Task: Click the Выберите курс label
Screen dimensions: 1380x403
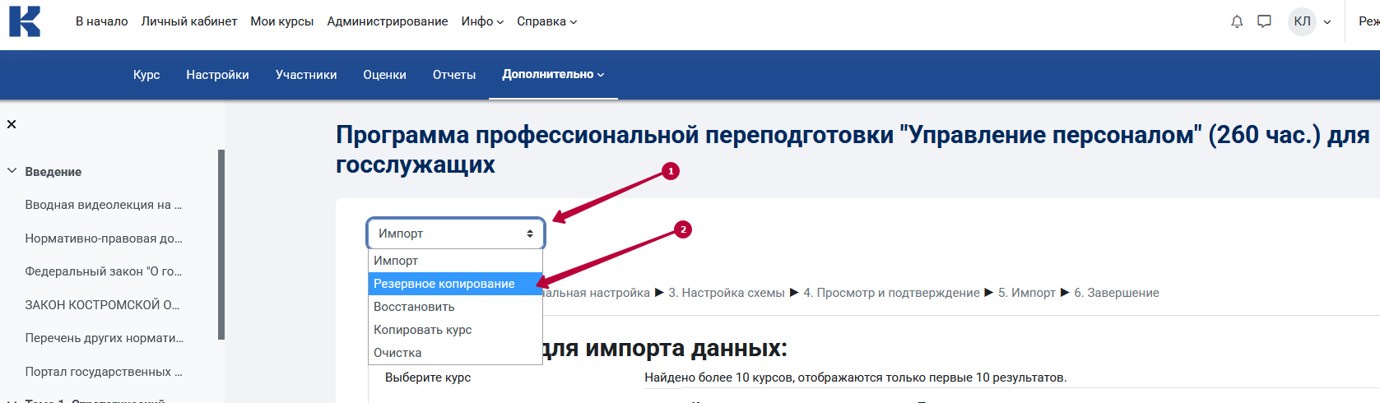Action: pos(428,378)
